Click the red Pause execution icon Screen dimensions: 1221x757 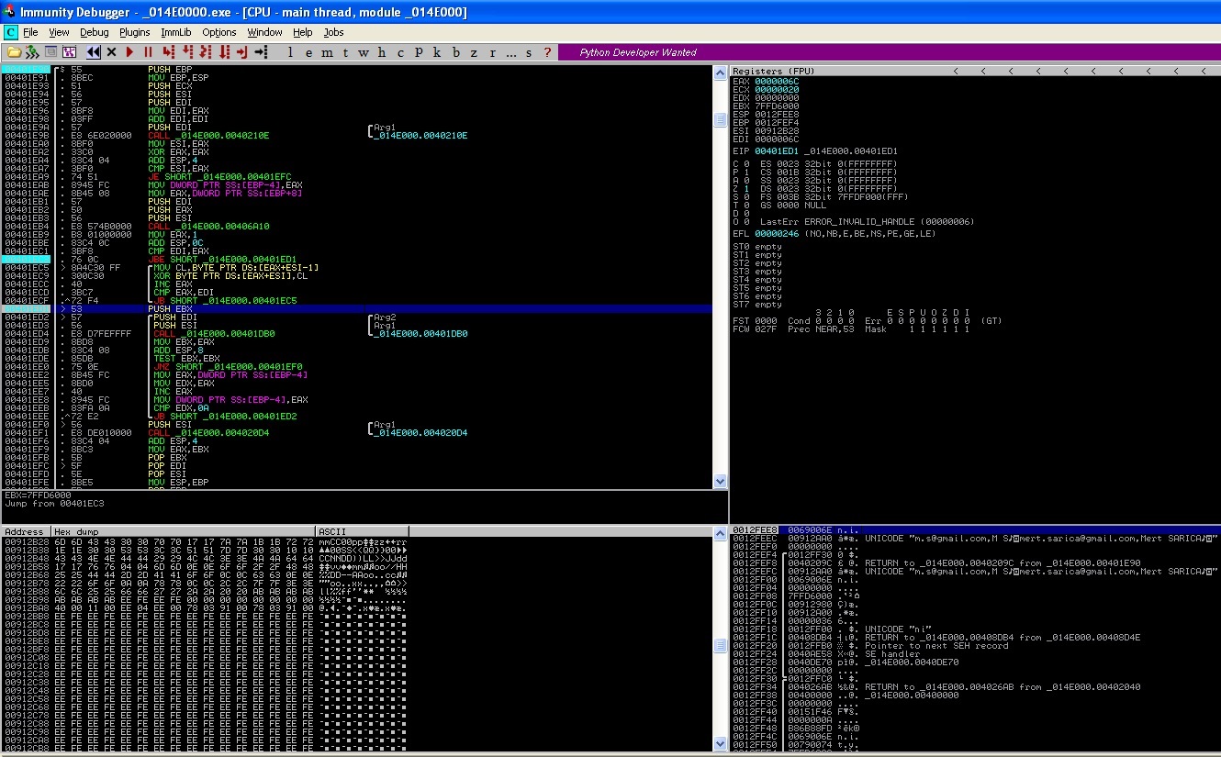click(x=148, y=52)
